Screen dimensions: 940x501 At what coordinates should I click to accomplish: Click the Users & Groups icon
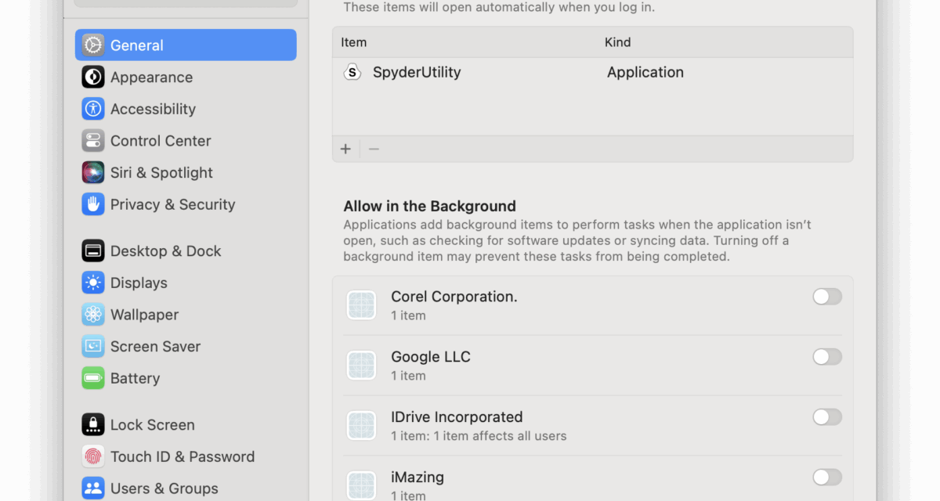(x=93, y=488)
